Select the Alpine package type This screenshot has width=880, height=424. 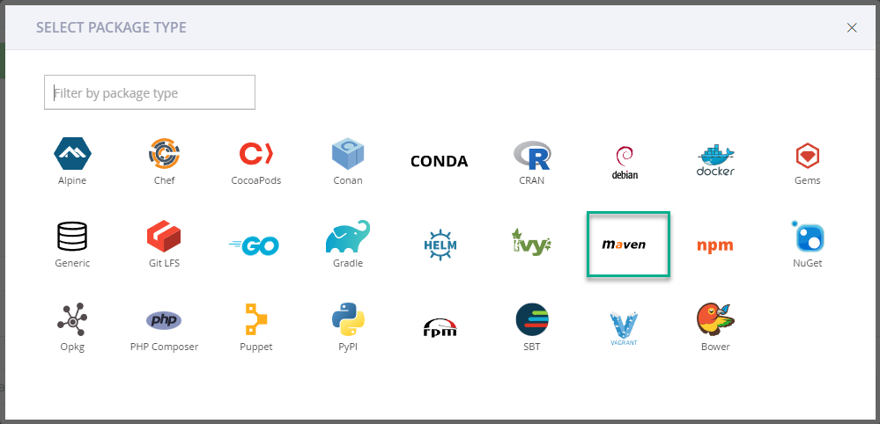72,161
